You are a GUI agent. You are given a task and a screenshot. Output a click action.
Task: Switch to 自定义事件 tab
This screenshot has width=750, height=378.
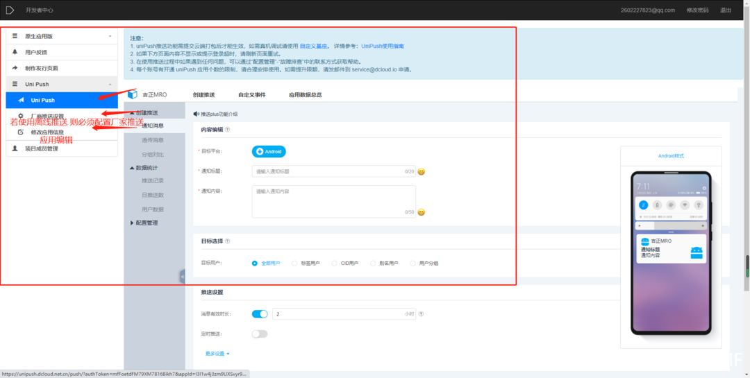click(x=251, y=94)
